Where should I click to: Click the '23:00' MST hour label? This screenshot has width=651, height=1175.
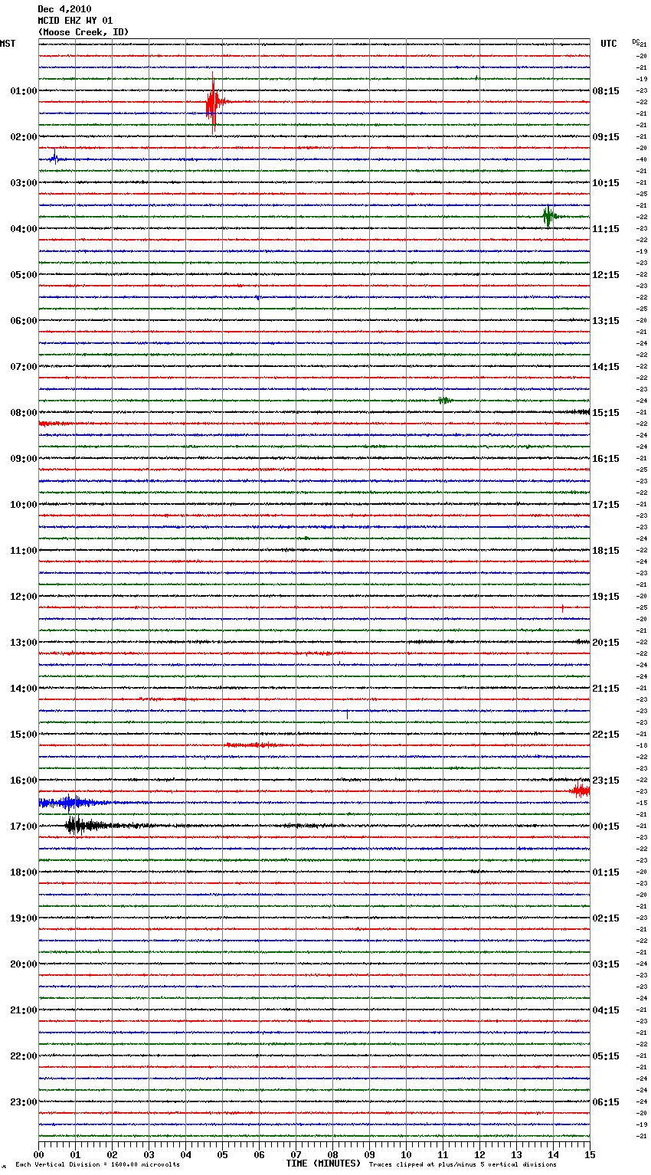[23, 1102]
